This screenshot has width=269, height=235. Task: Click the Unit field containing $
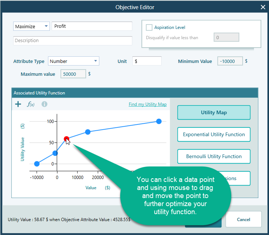coord(147,61)
